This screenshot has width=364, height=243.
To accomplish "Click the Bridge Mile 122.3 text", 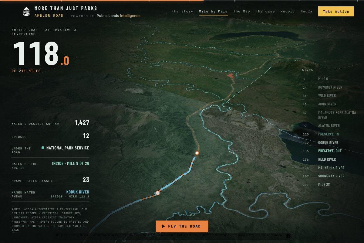I will point(70,197).
